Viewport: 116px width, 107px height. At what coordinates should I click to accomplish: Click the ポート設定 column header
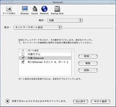(49, 50)
